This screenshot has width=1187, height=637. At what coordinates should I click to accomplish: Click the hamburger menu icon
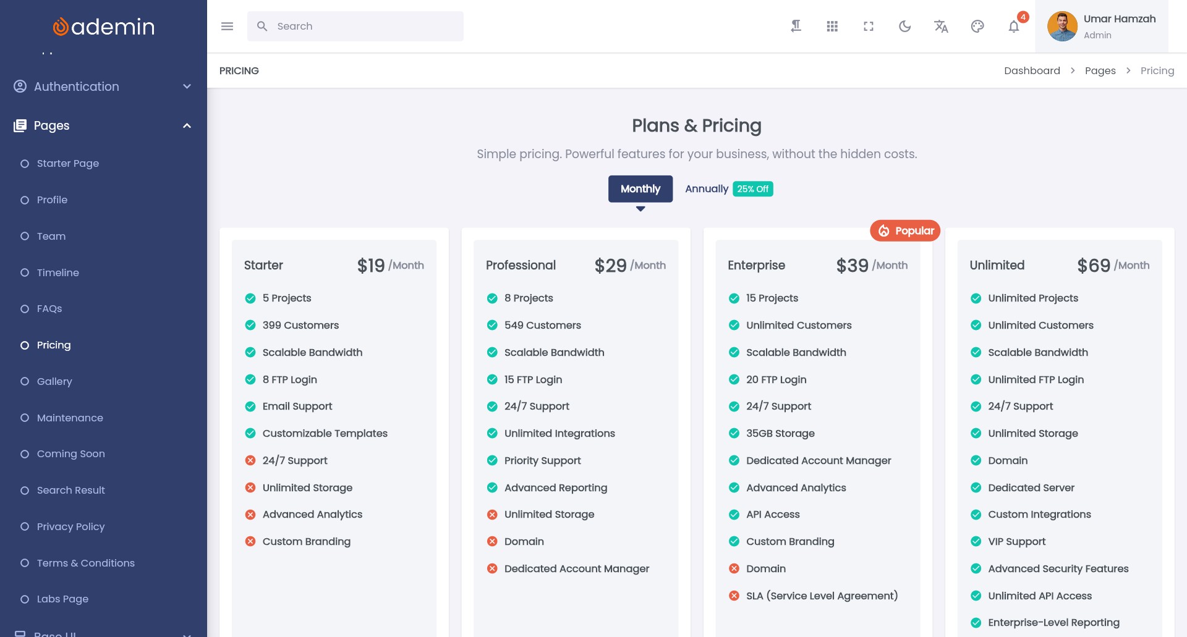227,26
